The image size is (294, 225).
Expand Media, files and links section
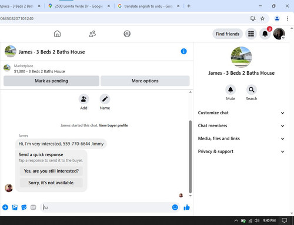(241, 138)
